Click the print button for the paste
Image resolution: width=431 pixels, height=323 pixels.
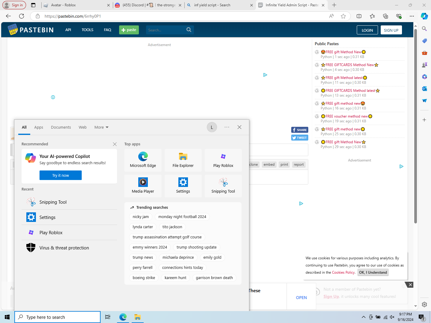click(x=284, y=164)
